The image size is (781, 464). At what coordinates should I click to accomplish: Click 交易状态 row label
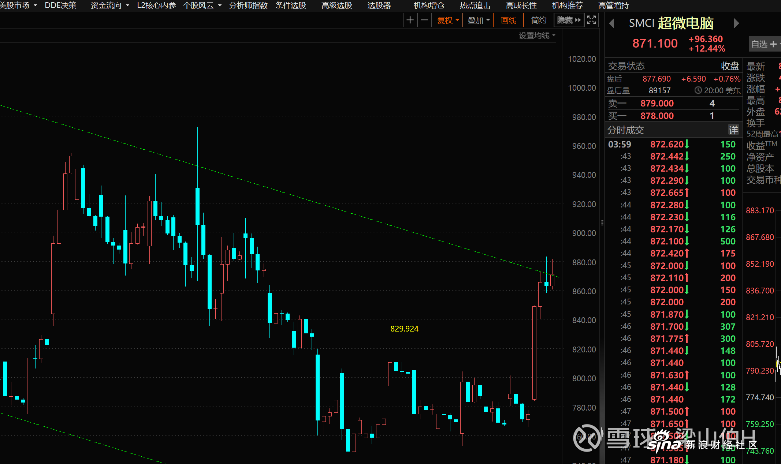tap(626, 66)
